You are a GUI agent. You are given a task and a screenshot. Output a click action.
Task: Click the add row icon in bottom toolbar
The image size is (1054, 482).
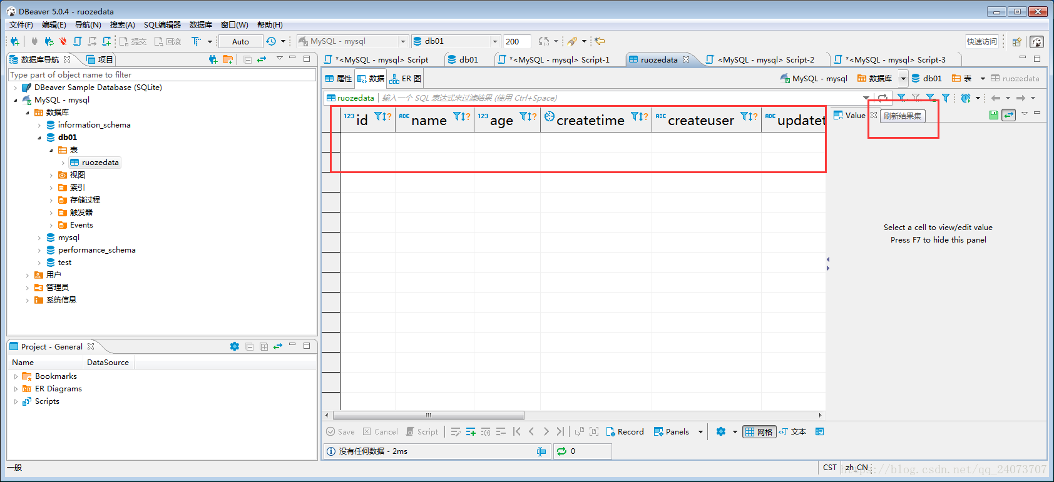(471, 432)
